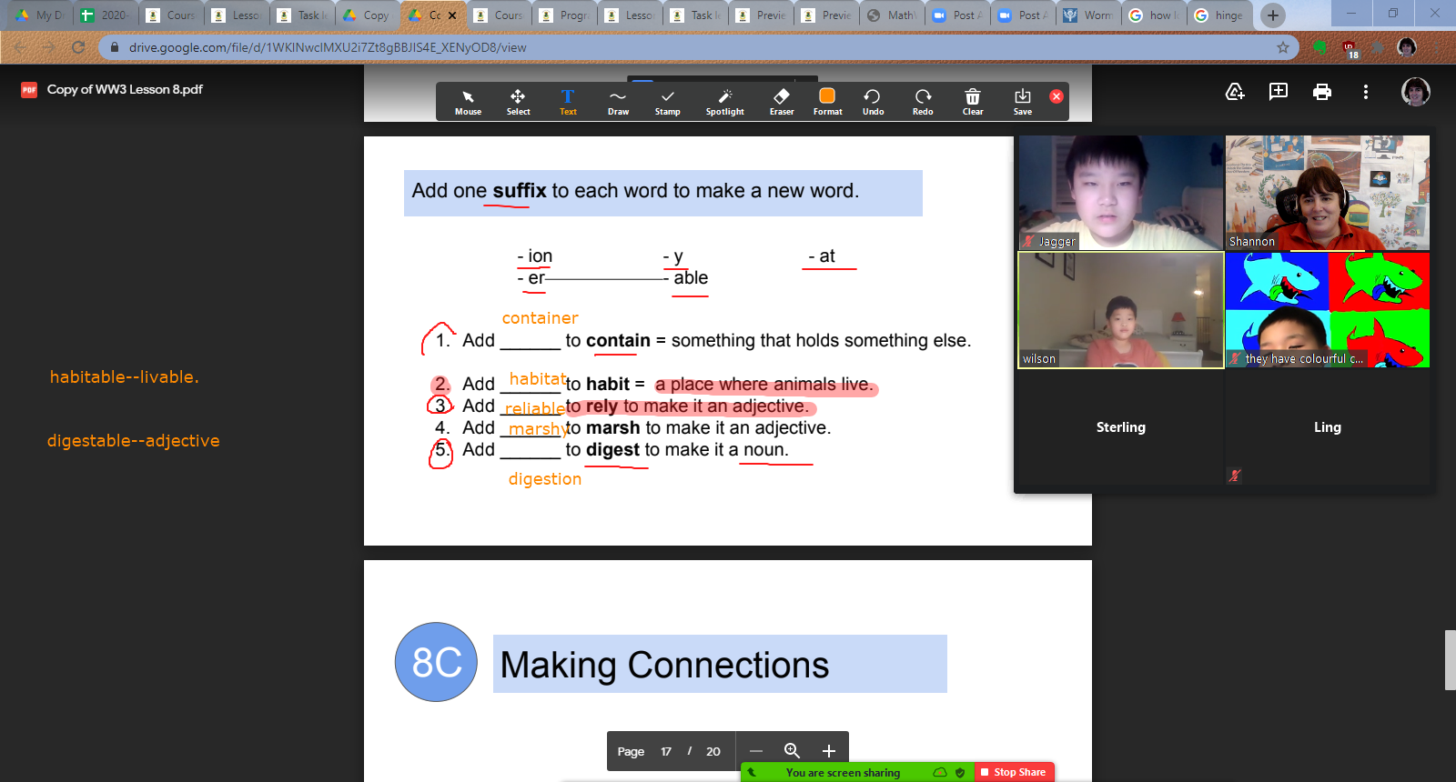The width and height of the screenshot is (1456, 782).
Task: Reload the browser page
Action: 78,47
